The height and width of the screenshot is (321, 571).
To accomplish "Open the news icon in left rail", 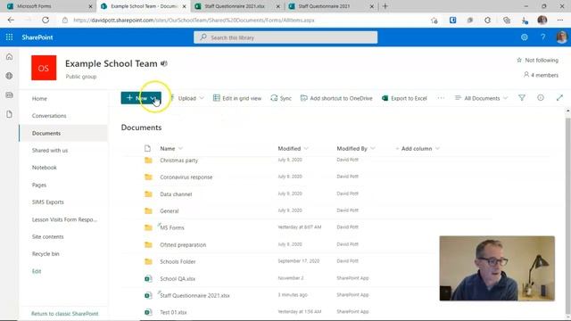I will (10, 95).
